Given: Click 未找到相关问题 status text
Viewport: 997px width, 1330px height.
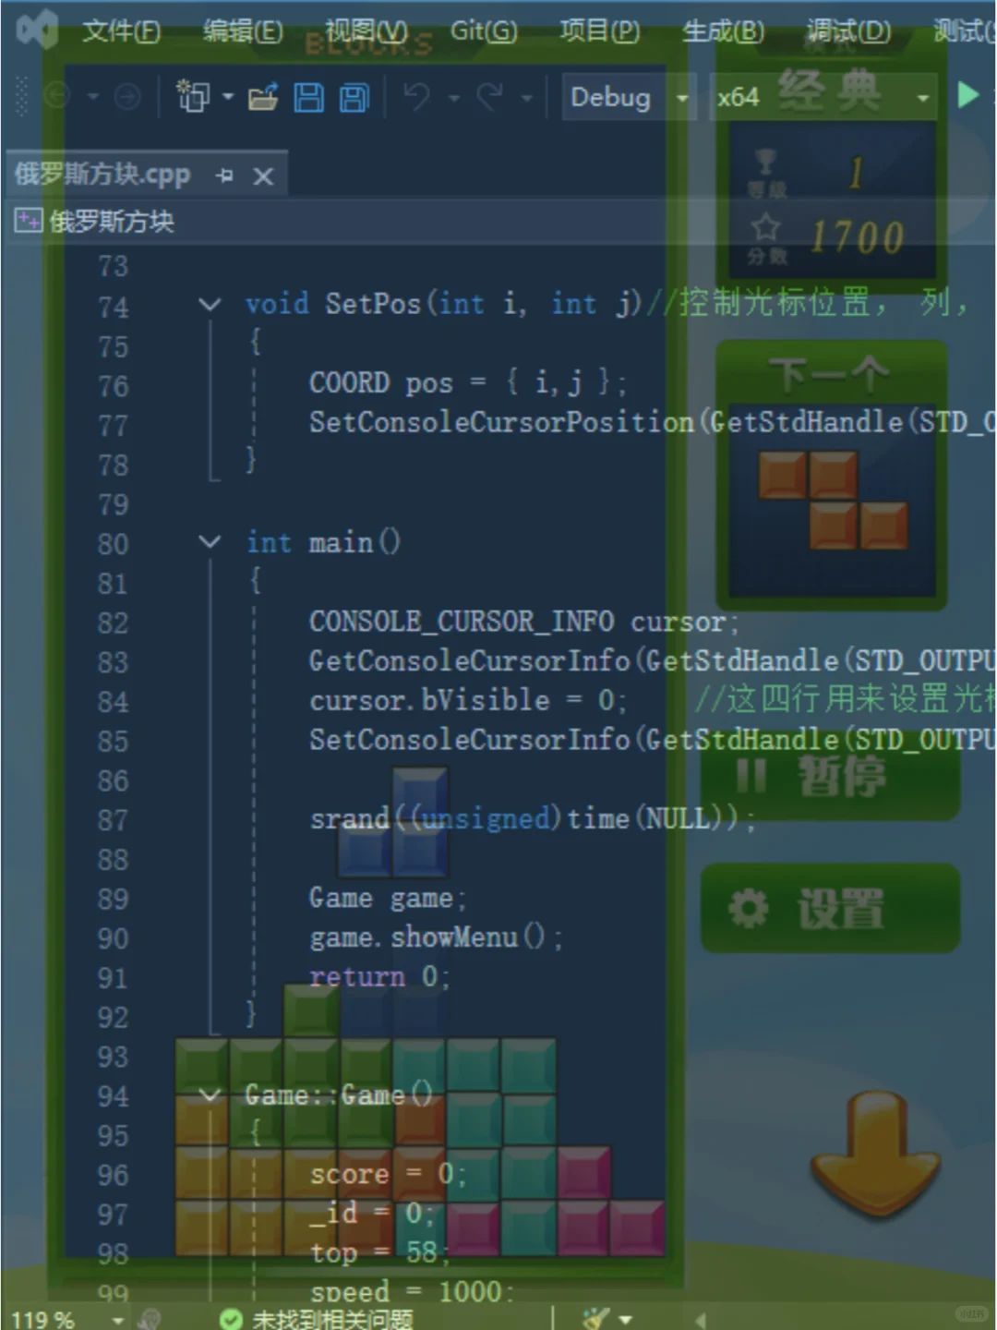Looking at the screenshot, I should [x=332, y=1319].
